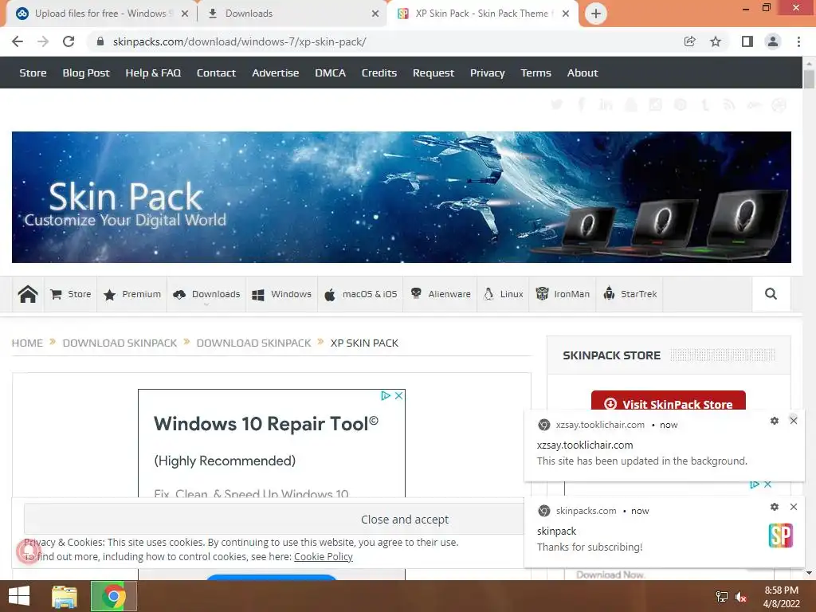Dismiss the xzsay.tooklichair.com notification
Screen dimensions: 816x612
(x=793, y=421)
